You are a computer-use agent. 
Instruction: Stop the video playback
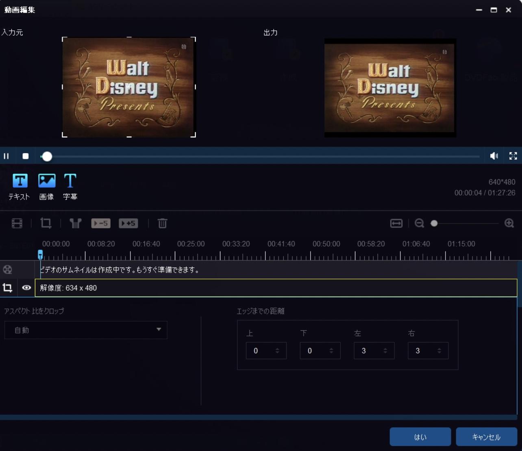26,156
